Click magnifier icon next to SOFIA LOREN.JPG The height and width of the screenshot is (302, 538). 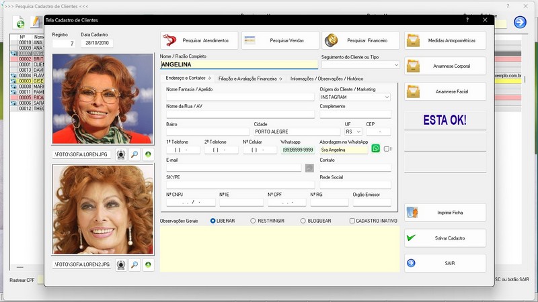134,154
